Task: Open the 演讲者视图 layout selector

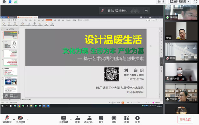Action: click(178, 2)
